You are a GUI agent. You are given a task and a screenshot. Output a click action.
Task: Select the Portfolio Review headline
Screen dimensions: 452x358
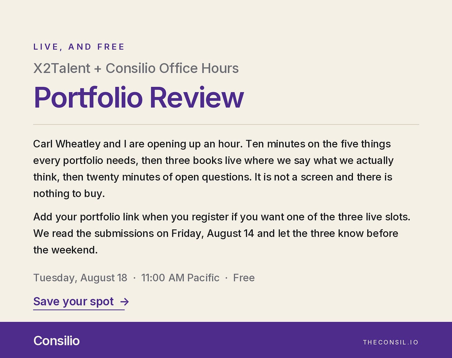pyautogui.click(x=138, y=97)
